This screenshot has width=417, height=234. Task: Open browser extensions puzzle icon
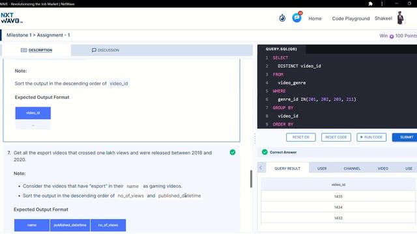click(x=370, y=4)
